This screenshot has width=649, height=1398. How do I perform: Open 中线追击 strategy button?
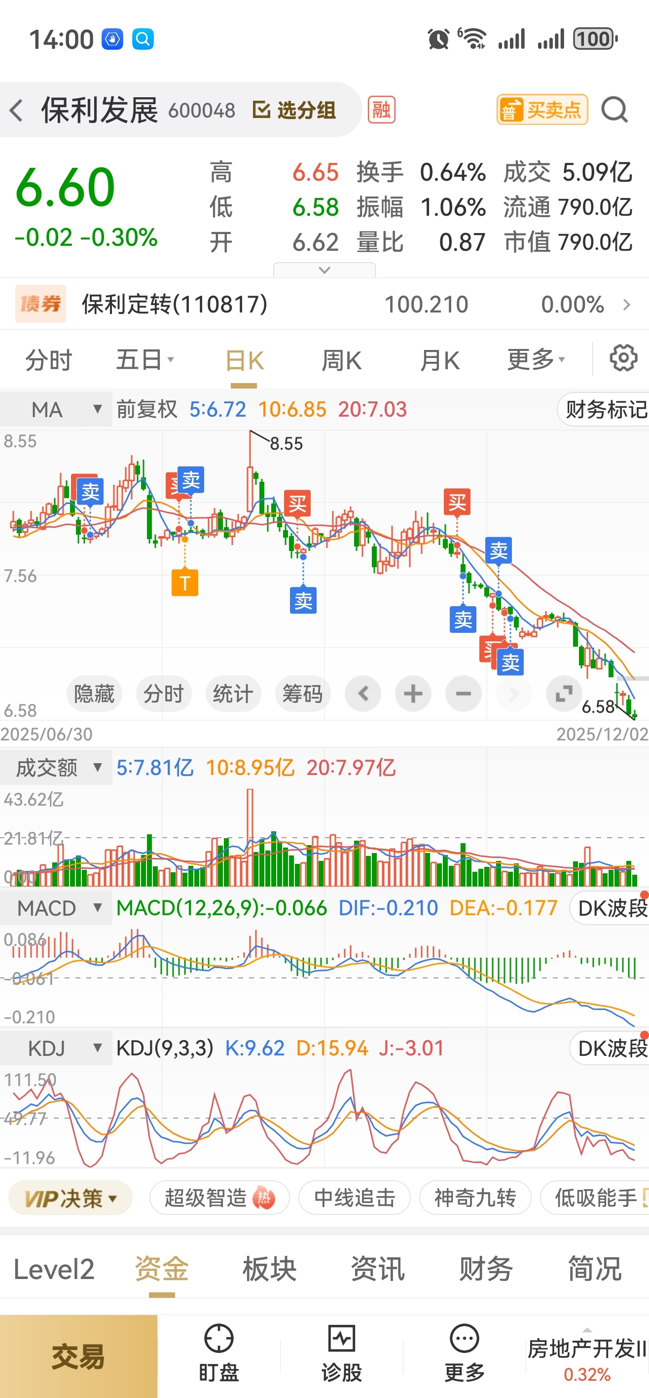355,1198
